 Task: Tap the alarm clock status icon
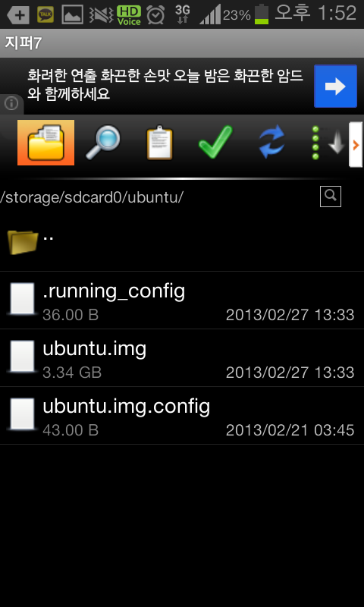(155, 14)
